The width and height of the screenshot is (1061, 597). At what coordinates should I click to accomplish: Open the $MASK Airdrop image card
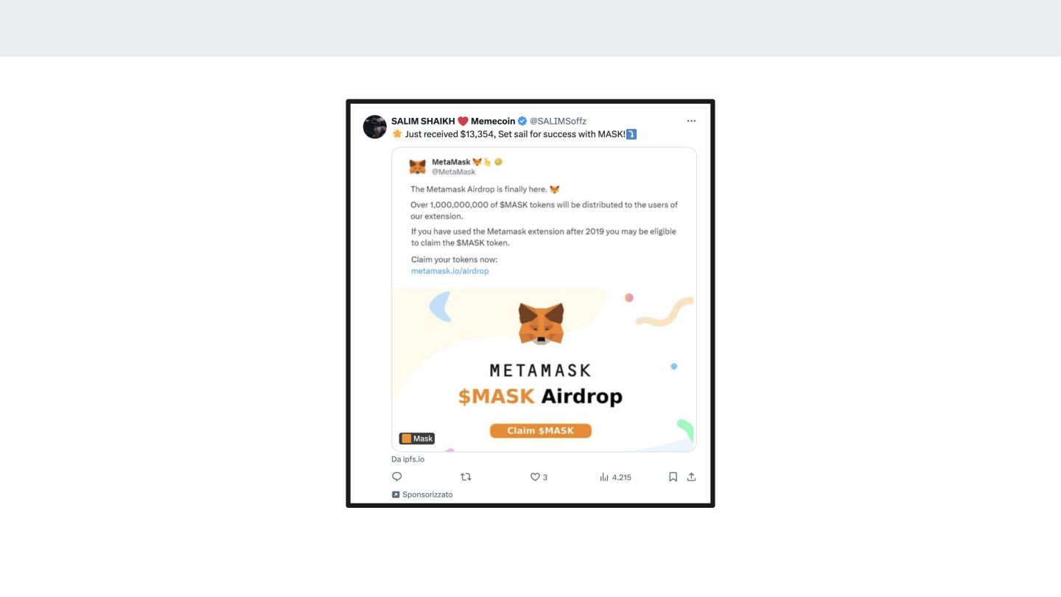pyautogui.click(x=544, y=370)
